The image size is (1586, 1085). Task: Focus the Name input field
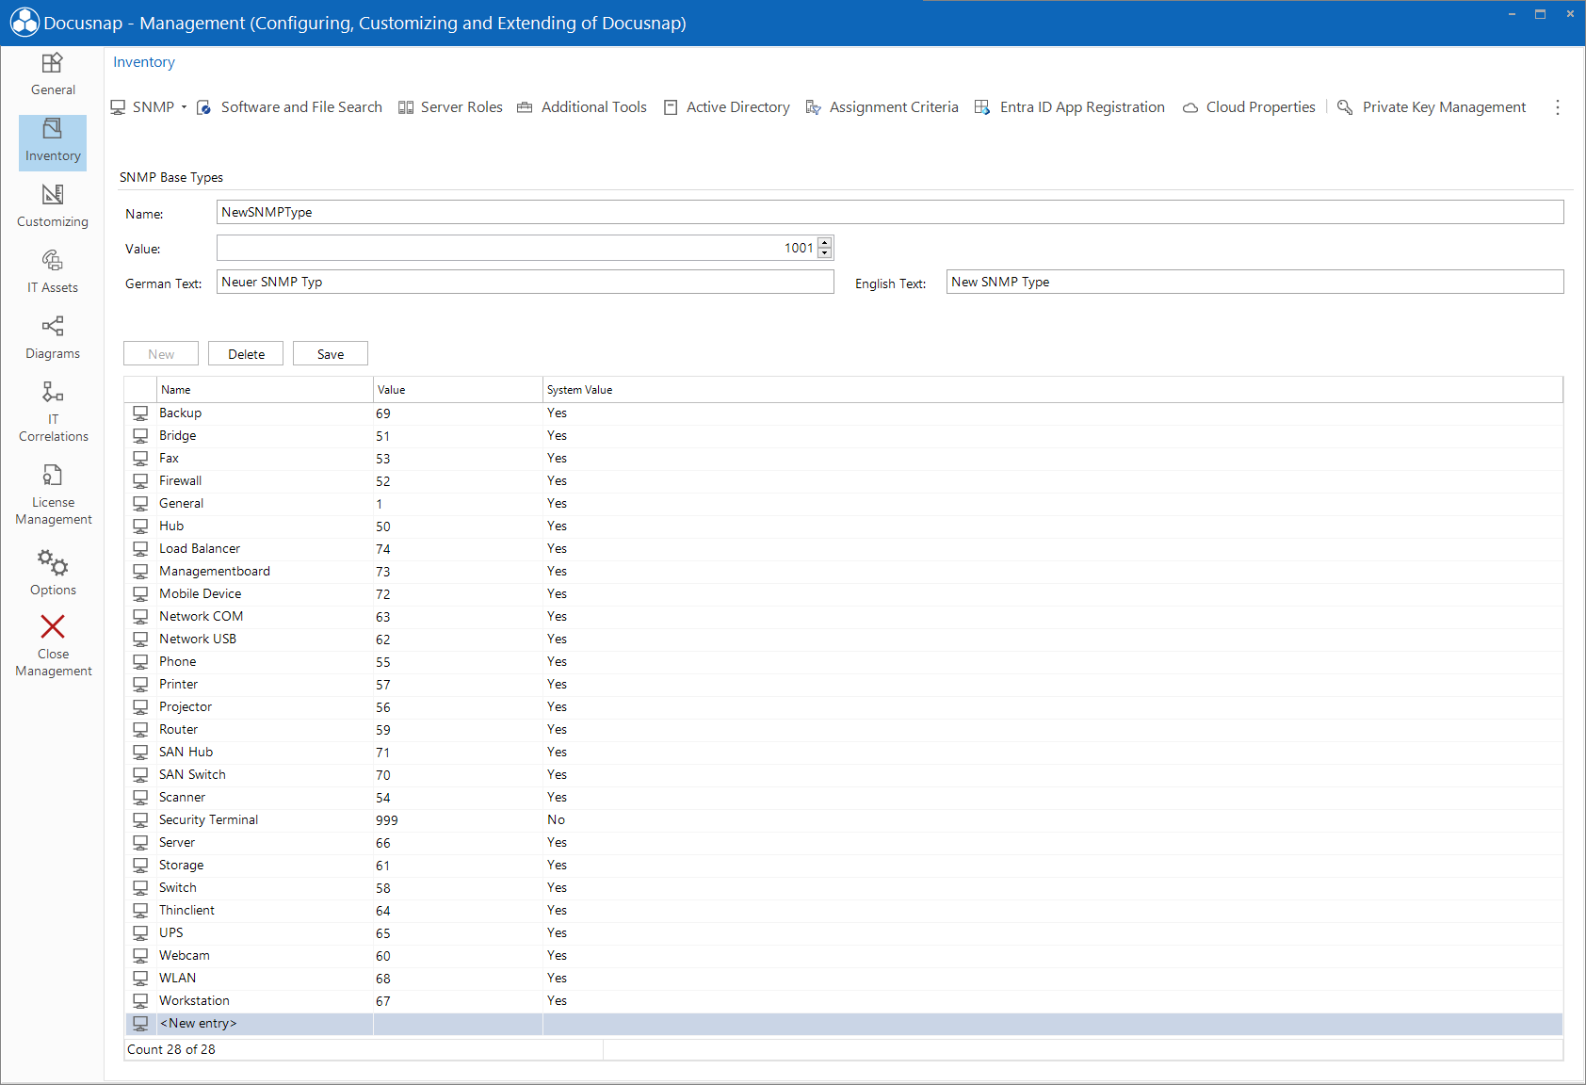pos(890,212)
